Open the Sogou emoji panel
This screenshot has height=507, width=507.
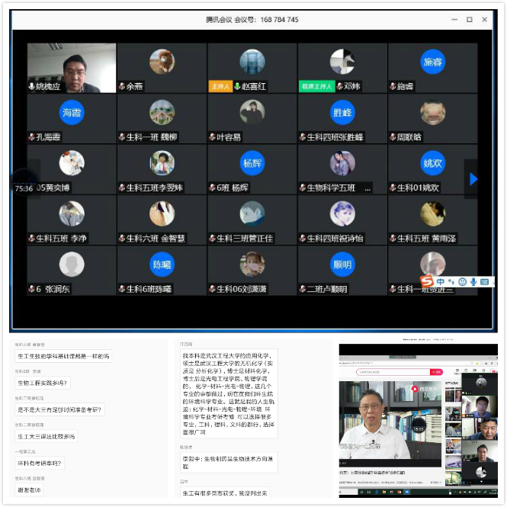pos(463,282)
